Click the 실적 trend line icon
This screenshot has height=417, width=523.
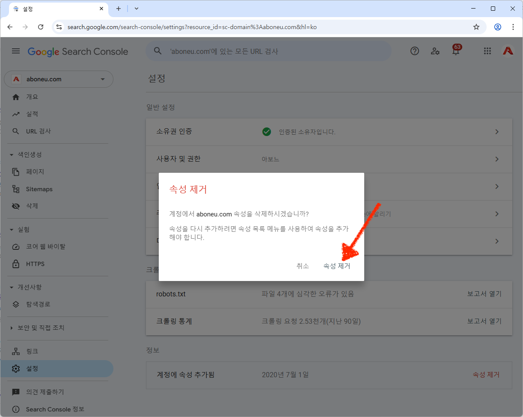(16, 114)
